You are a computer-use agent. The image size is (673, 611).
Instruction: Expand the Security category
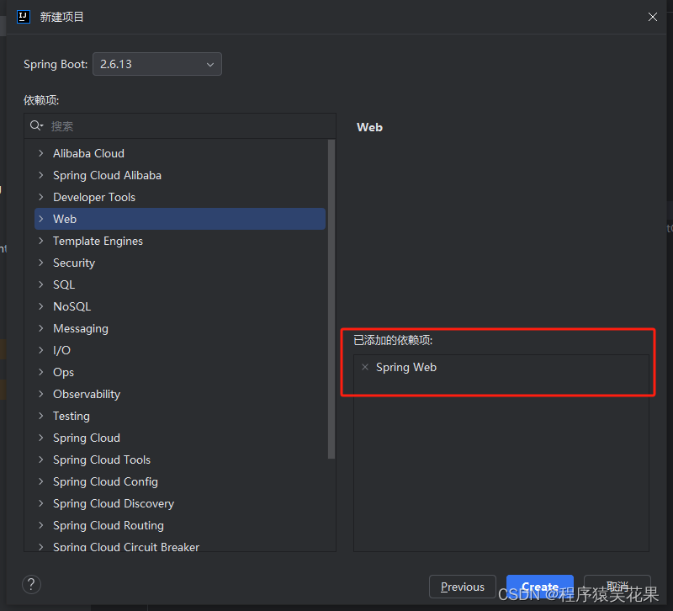[x=40, y=262]
